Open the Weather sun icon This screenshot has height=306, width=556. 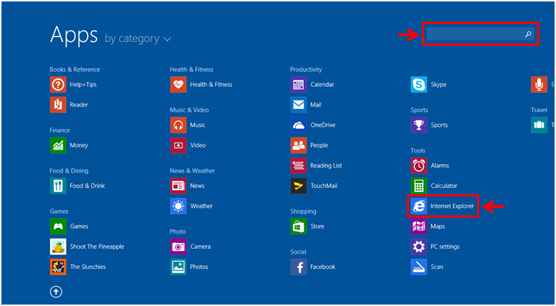tap(178, 206)
